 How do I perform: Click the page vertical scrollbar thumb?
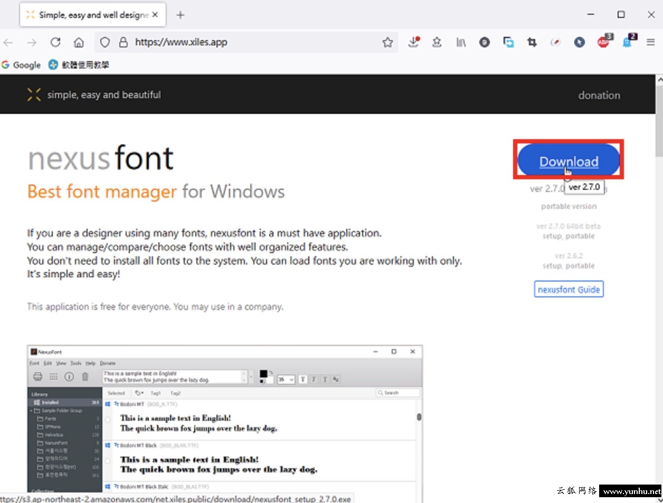pos(659,120)
